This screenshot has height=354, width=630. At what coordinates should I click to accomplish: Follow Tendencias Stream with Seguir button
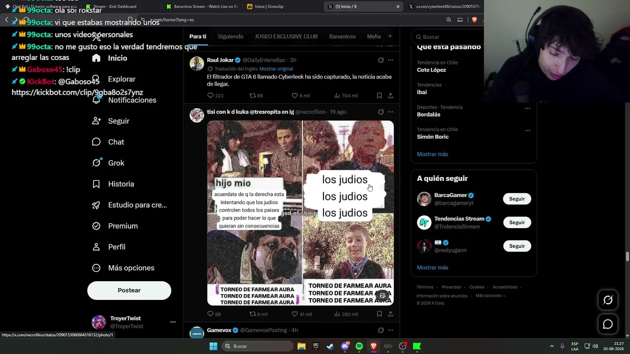point(517,223)
